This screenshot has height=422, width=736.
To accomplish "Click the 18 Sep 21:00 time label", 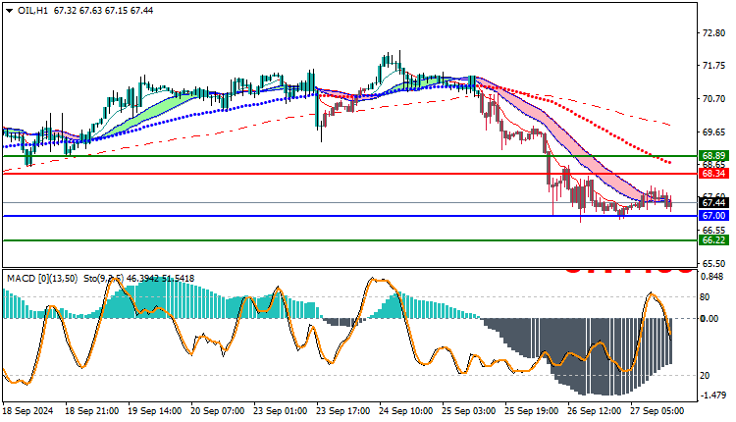I will [92, 411].
